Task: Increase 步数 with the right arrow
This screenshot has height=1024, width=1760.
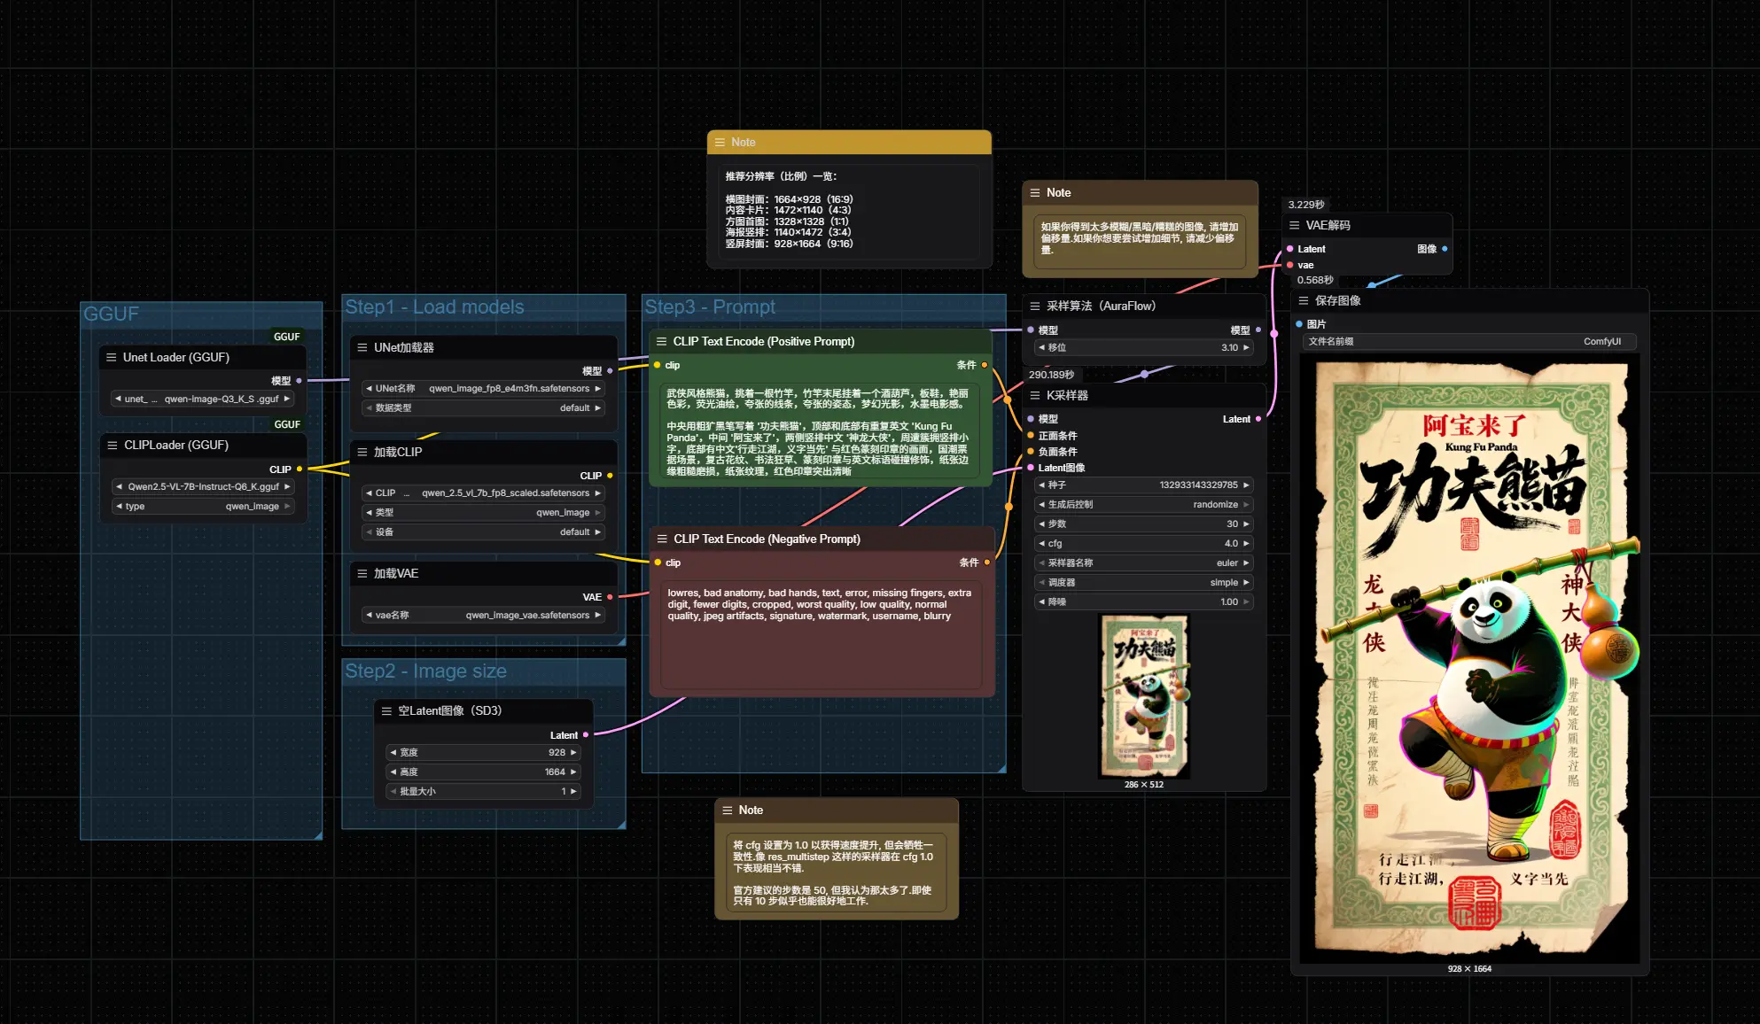Action: point(1246,524)
